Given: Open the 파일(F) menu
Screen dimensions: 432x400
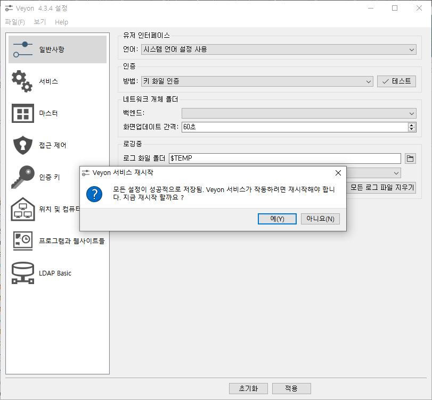Looking at the screenshot, I should (15, 22).
